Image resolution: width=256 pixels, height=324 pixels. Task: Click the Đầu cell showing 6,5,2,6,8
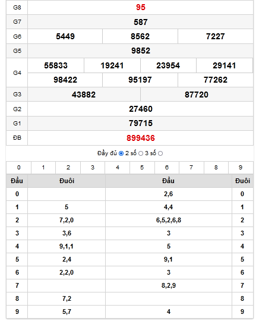point(169,220)
